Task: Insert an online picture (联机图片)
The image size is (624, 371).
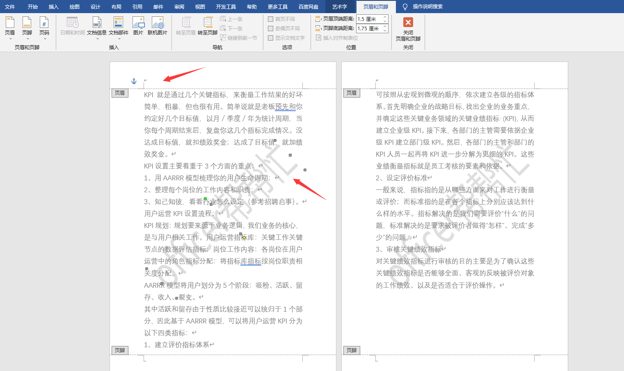Action: 158,25
